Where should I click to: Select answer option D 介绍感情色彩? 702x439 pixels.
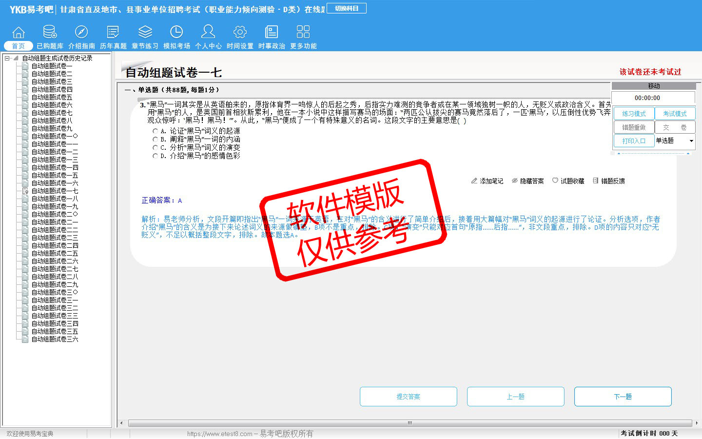[x=156, y=156]
